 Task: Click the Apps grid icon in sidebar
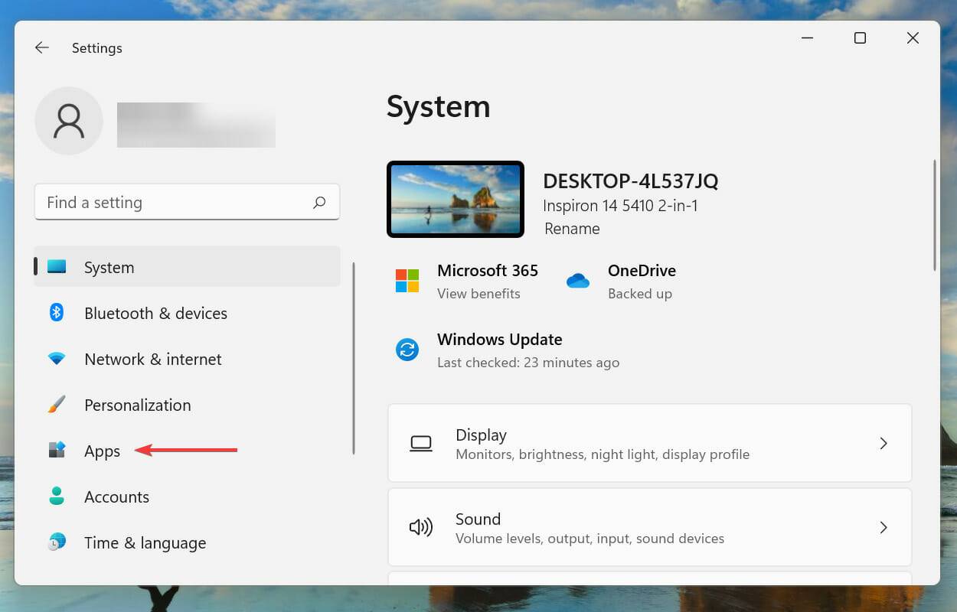click(57, 450)
